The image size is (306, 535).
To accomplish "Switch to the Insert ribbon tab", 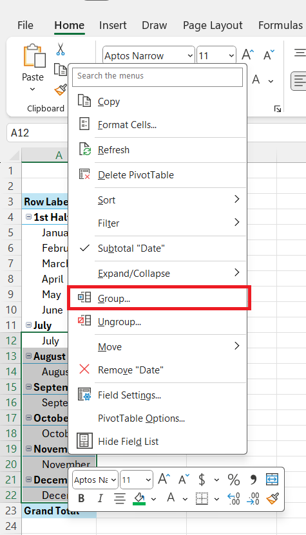I will pyautogui.click(x=113, y=25).
